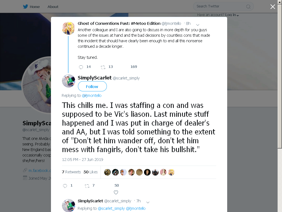Open the @ljmontello reply link

91,96
